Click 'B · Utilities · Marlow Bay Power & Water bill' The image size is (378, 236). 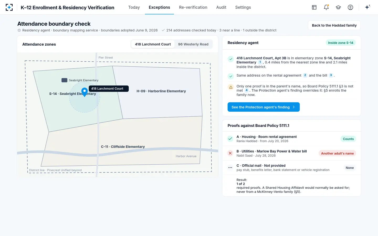[x=271, y=151]
